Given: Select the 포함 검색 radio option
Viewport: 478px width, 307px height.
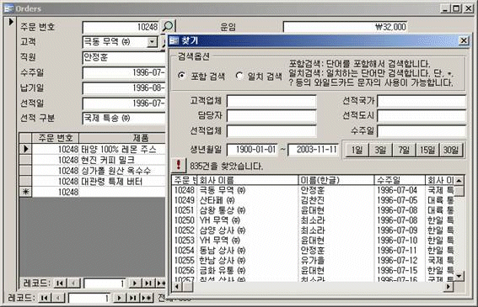Looking at the screenshot, I should click(x=181, y=76).
